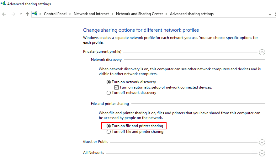
Task: Click the window title network icon
Action: (3, 3)
